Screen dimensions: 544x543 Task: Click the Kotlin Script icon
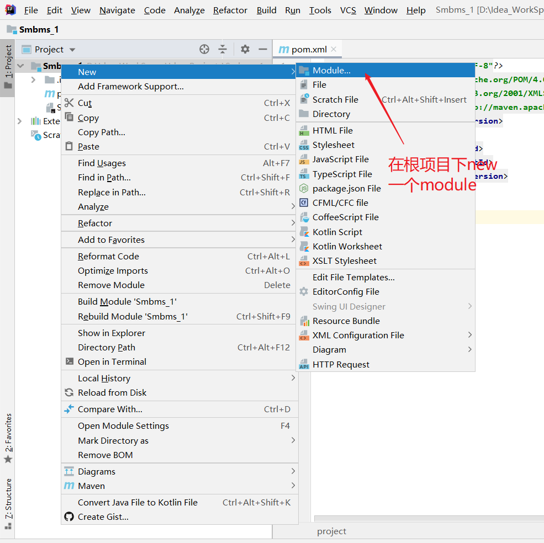pos(304,232)
